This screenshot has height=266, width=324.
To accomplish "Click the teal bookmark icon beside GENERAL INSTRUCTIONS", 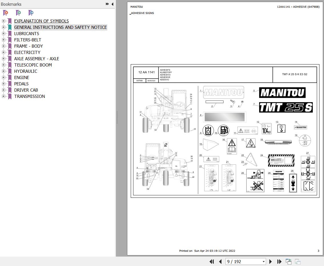I will [x=9, y=27].
